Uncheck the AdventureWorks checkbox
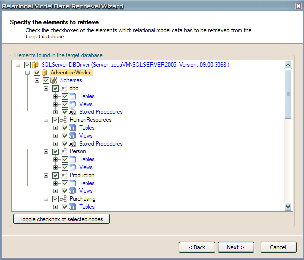The height and width of the screenshot is (260, 304). (37, 73)
